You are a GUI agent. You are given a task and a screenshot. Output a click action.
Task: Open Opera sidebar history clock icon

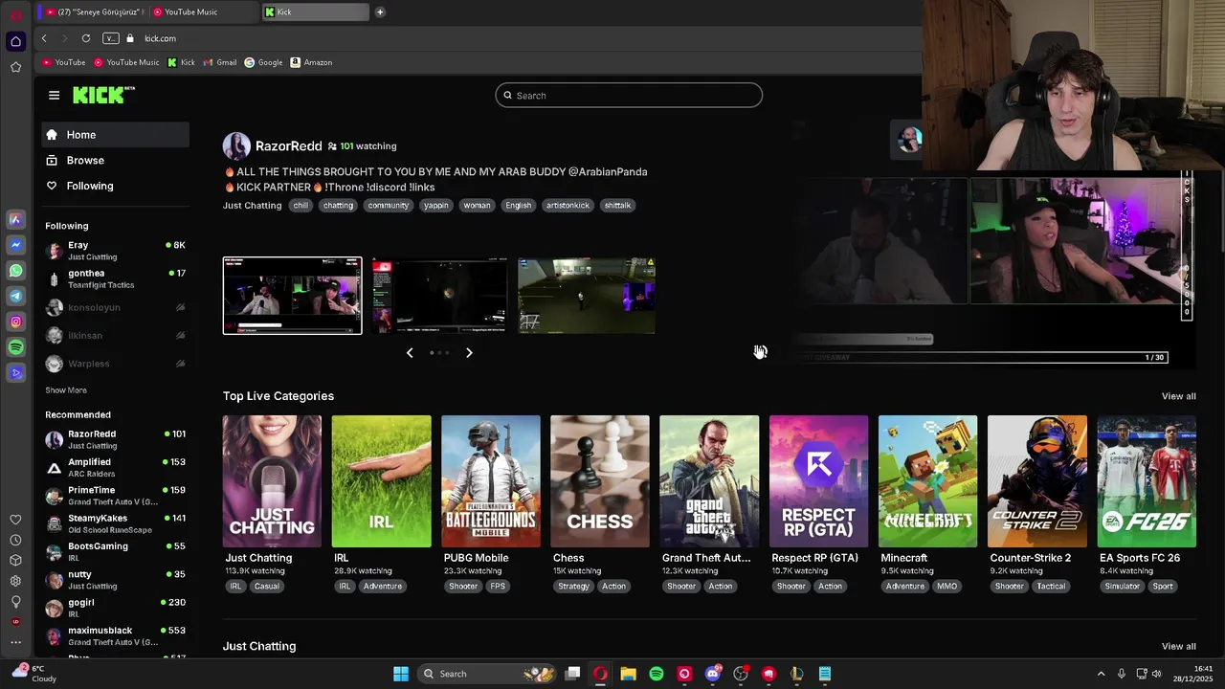15,540
